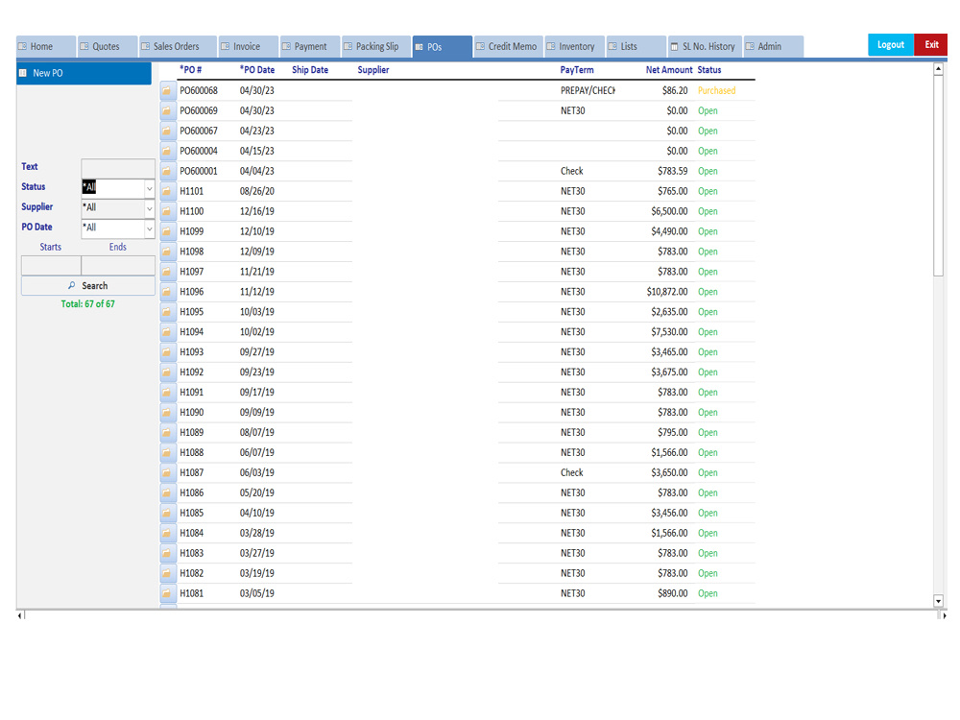Screen dimensions: 960x720
Task: Select the POs tab
Action: click(442, 47)
